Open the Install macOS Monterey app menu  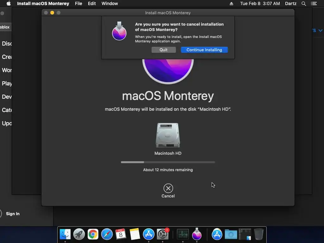(x=43, y=3)
